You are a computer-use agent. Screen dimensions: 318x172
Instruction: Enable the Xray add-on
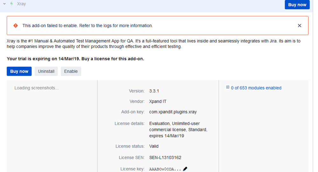click(x=71, y=71)
